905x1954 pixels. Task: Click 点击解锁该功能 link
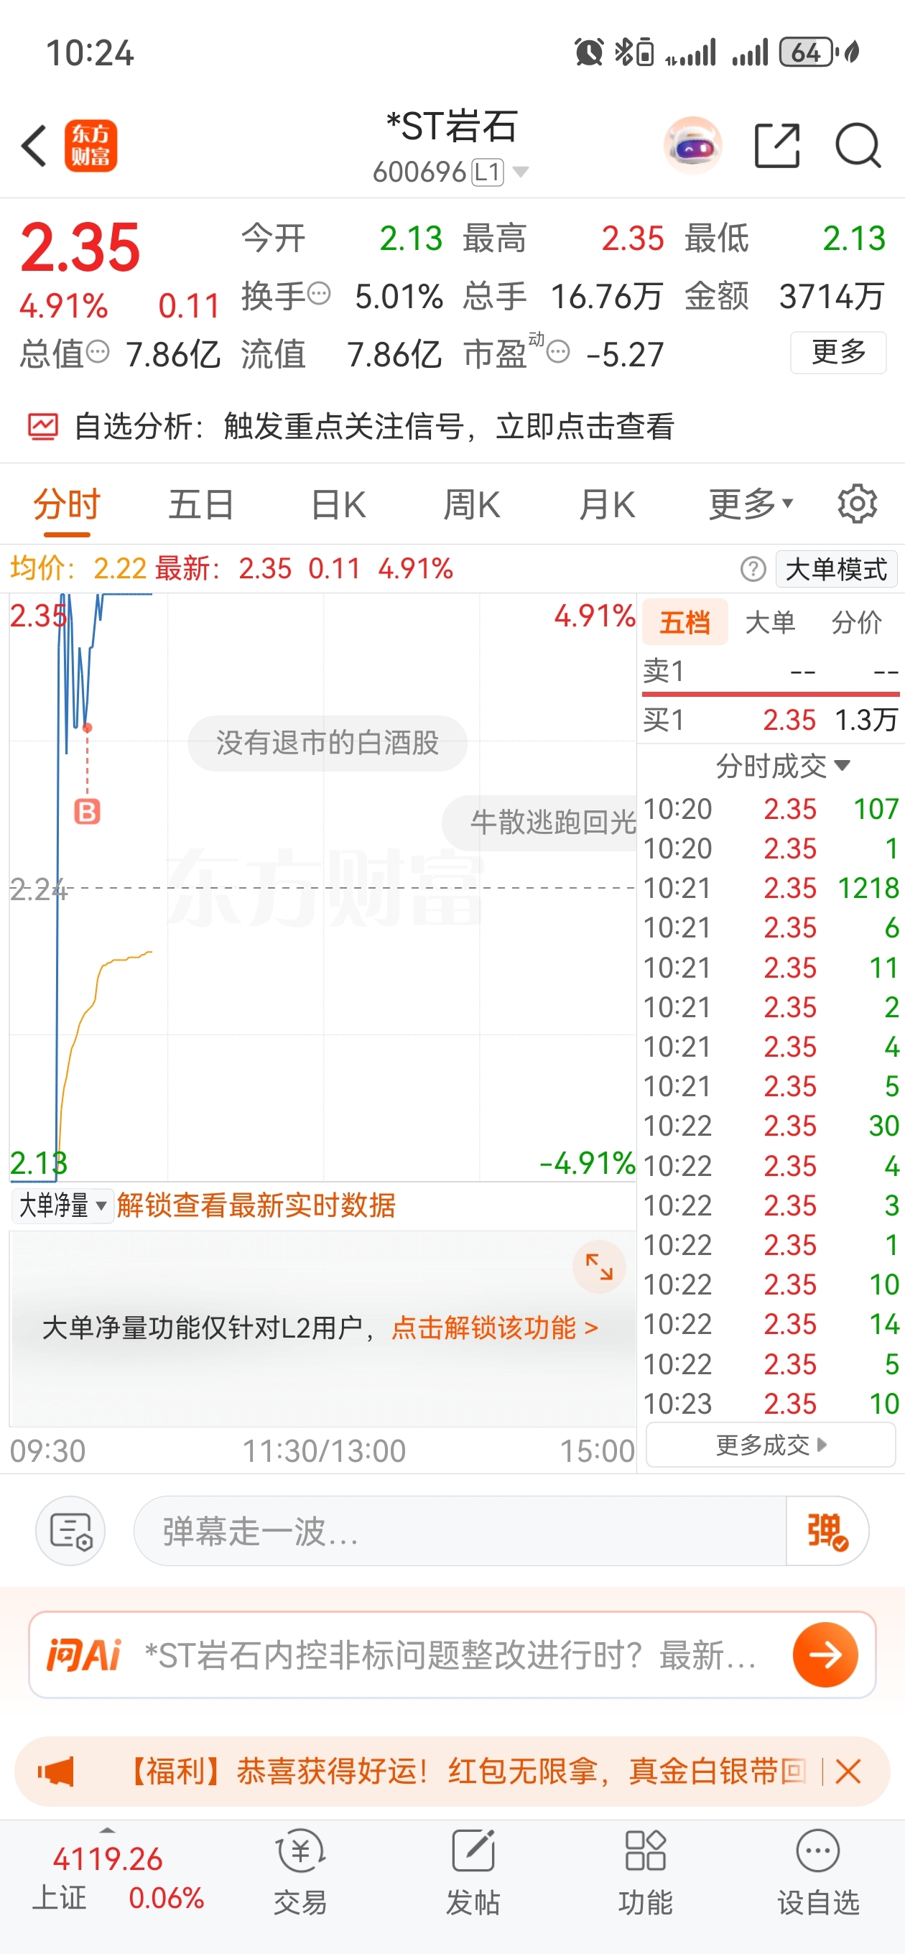(495, 1328)
